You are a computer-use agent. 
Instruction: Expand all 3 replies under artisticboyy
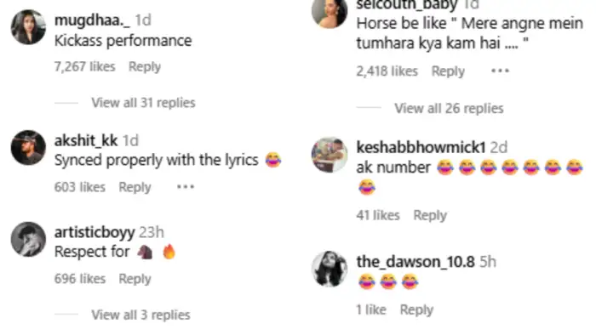(x=140, y=315)
